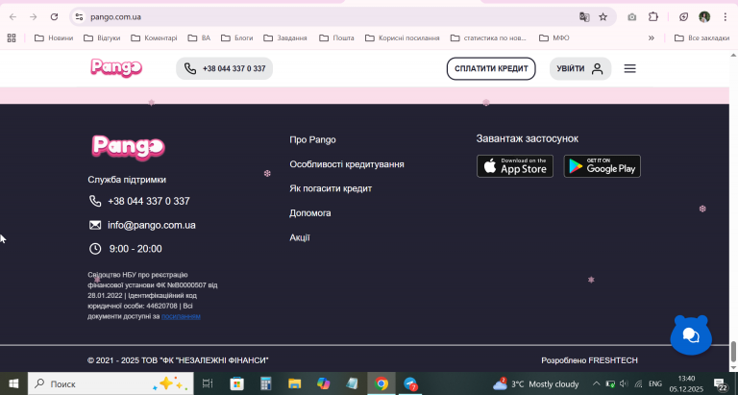Click the УВІЙТИ login button
Image resolution: width=738 pixels, height=395 pixels.
(580, 69)
